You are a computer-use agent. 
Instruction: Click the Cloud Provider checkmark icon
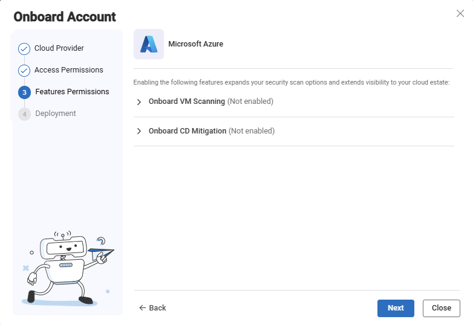(24, 49)
